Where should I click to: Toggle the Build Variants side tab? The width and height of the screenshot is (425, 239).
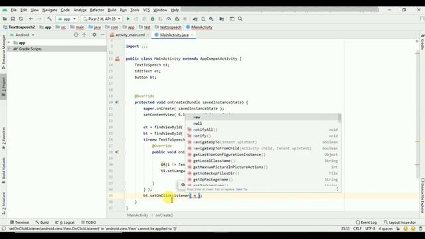(3, 171)
